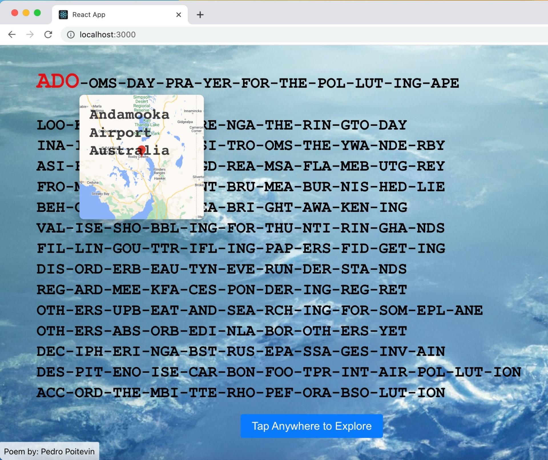Click the Poem by Pedro Poitevin label

pos(49,451)
